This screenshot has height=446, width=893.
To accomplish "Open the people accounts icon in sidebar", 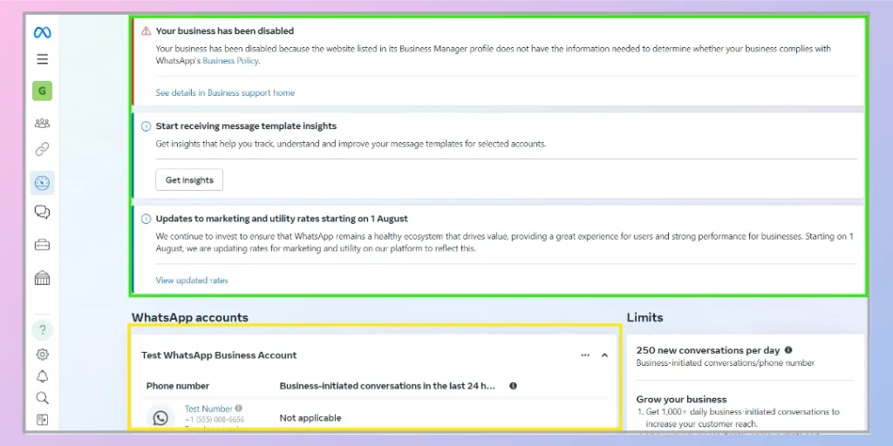I will 42,123.
